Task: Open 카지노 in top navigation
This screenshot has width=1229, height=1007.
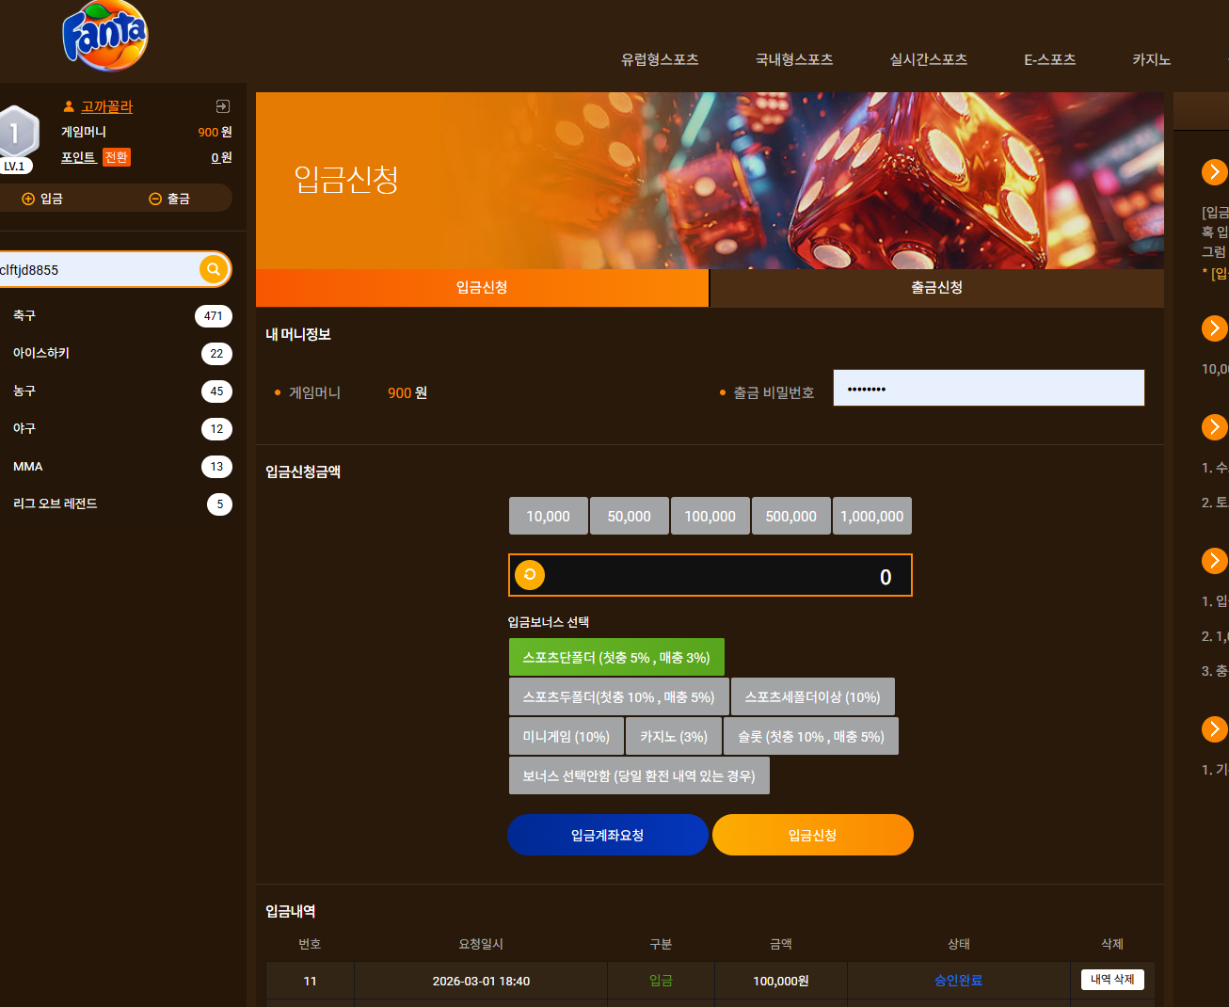Action: (x=1151, y=59)
